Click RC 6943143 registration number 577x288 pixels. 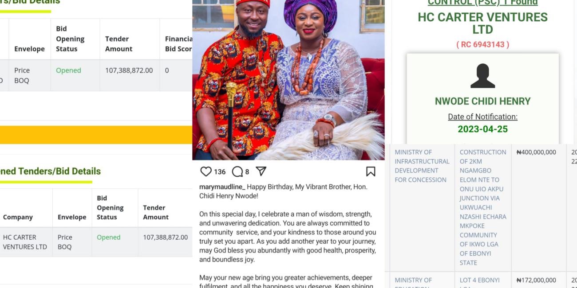[x=482, y=44]
